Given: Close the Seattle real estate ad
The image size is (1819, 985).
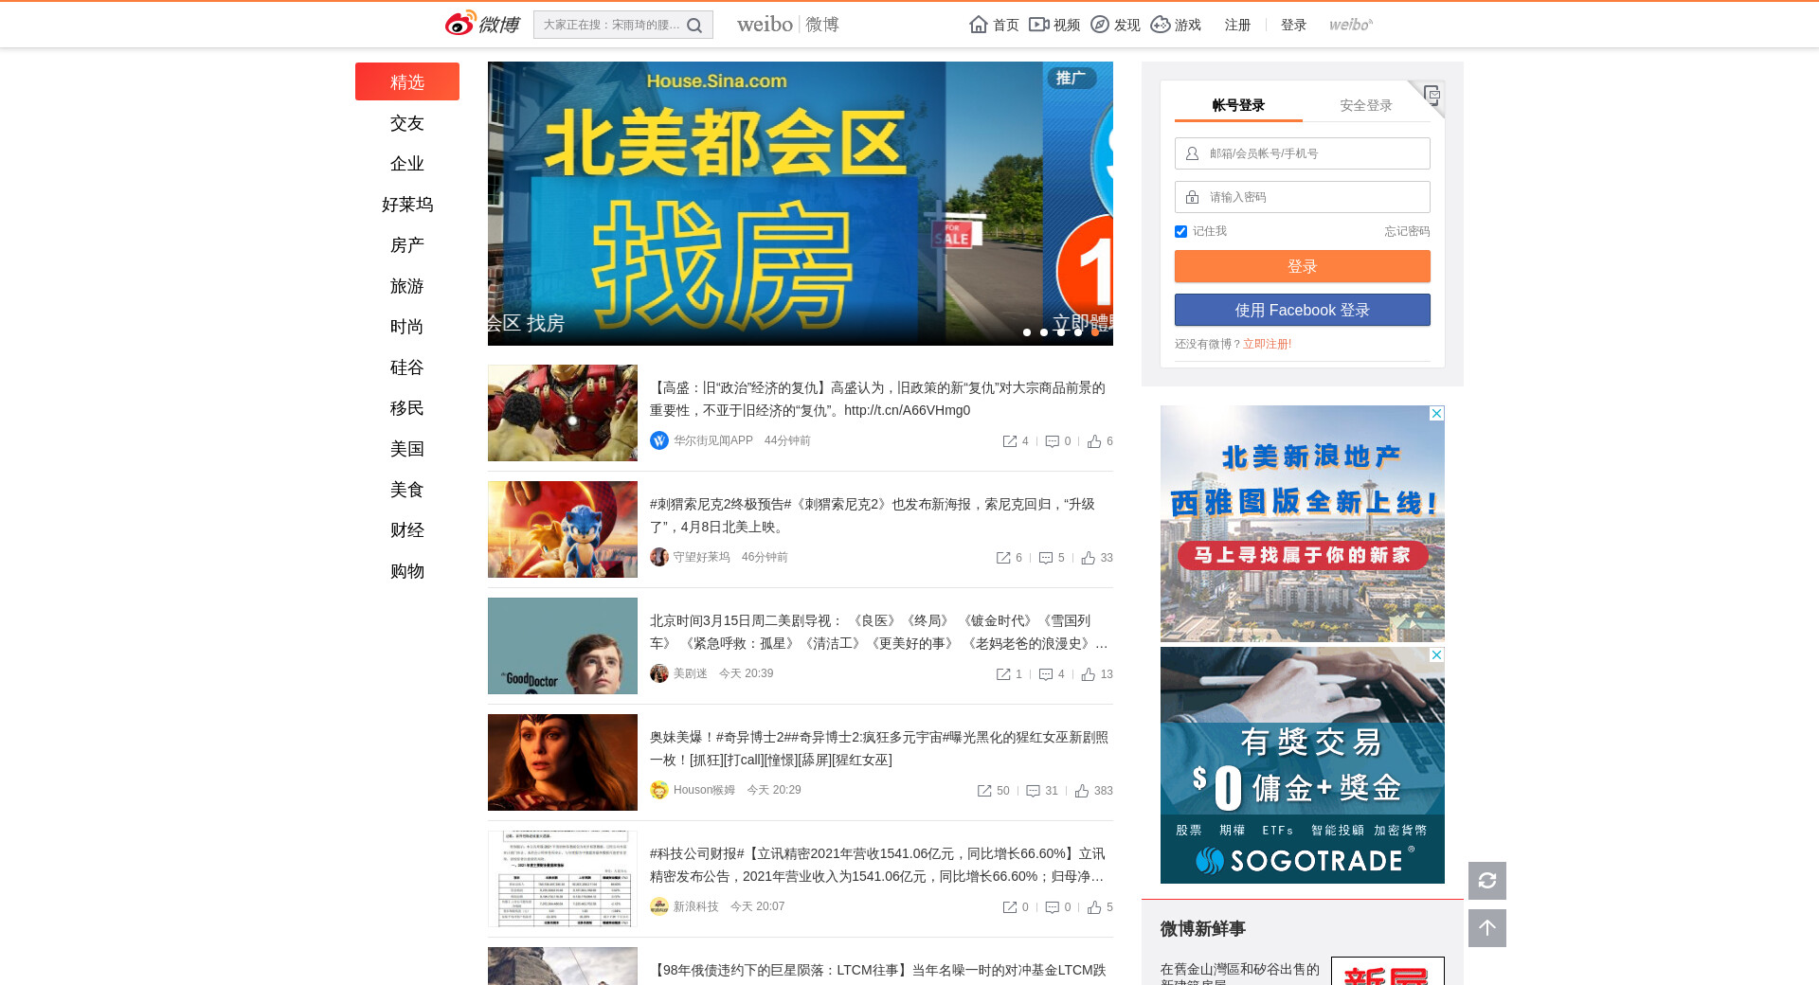Looking at the screenshot, I should [x=1436, y=414].
